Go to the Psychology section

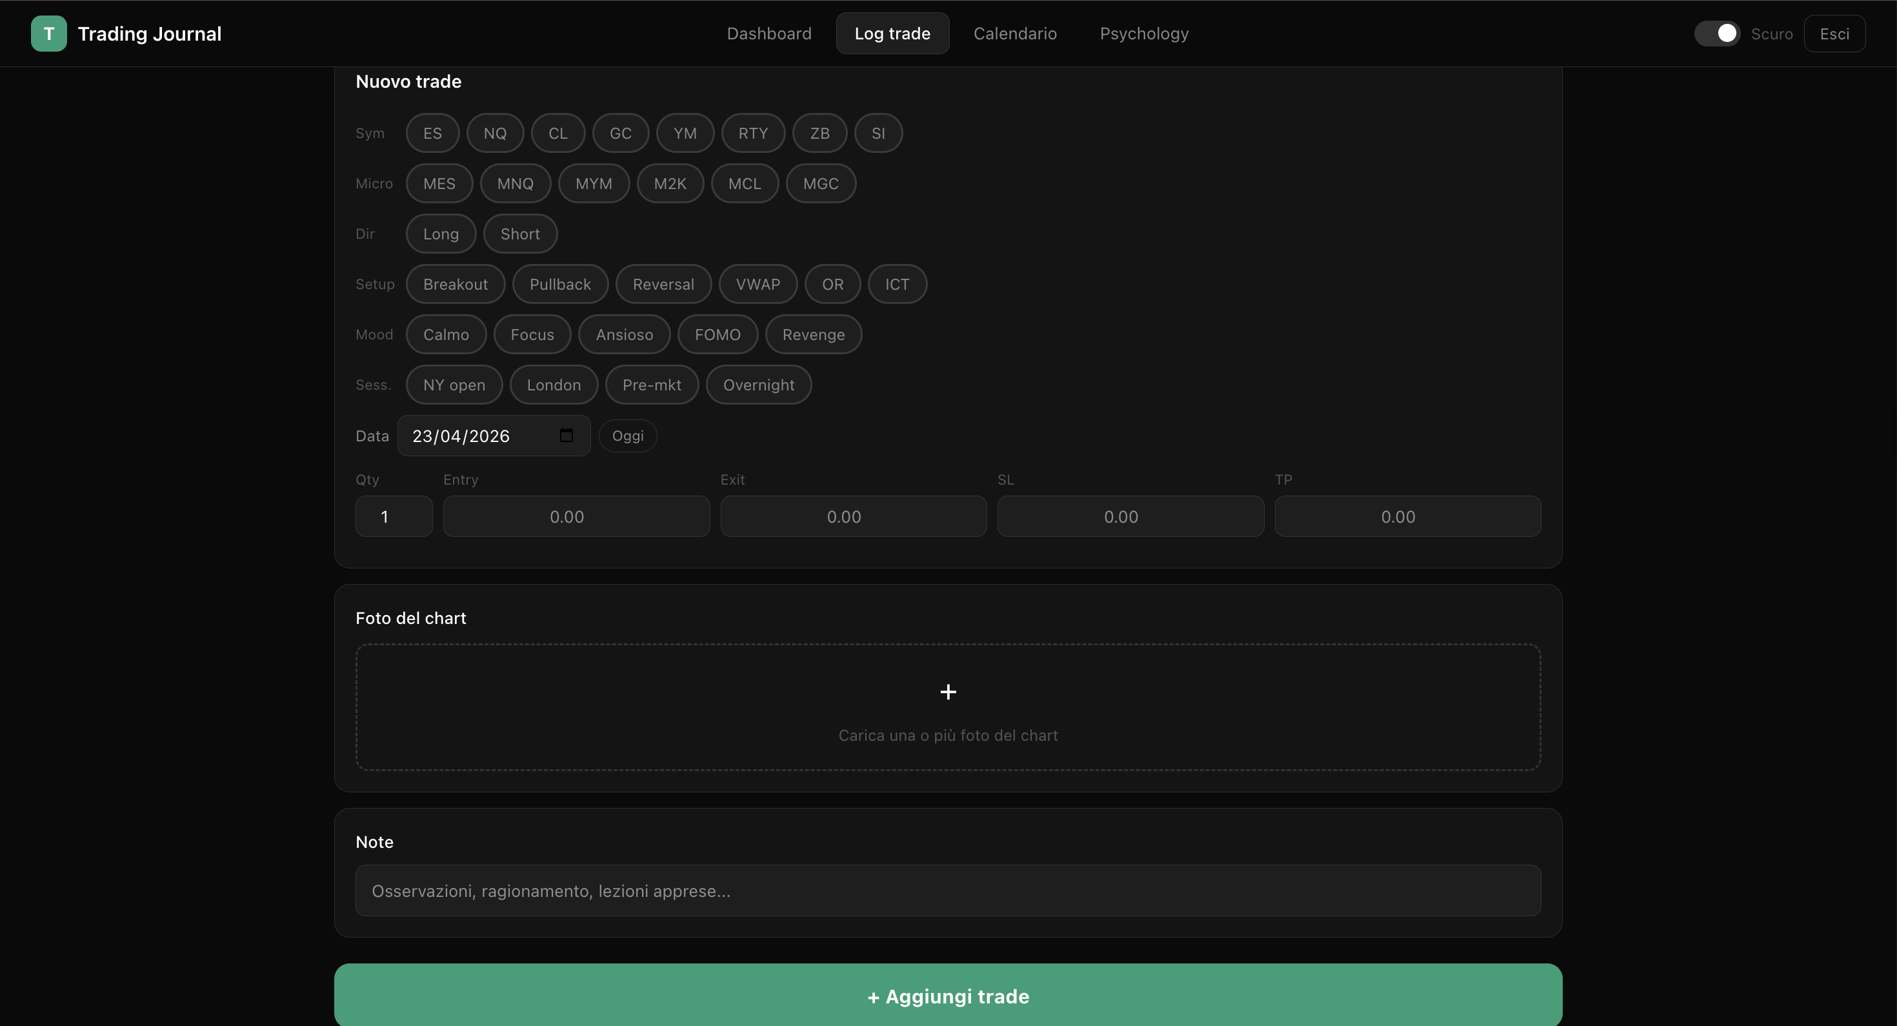tap(1143, 33)
